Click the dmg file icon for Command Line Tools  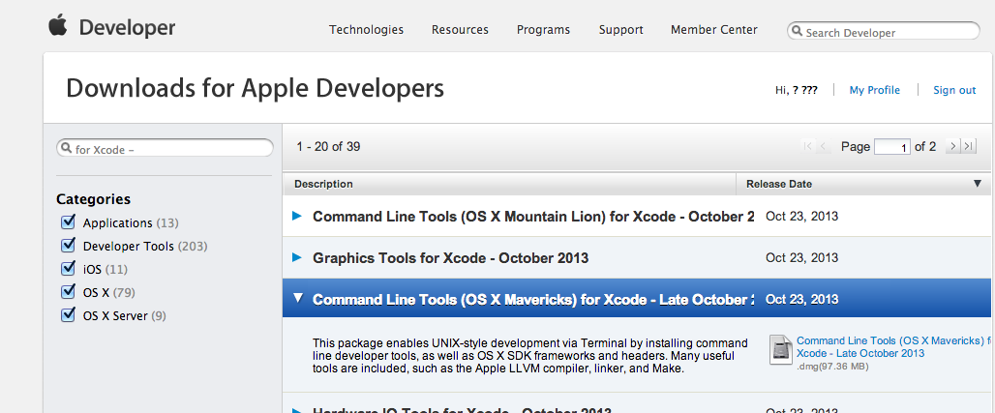780,349
